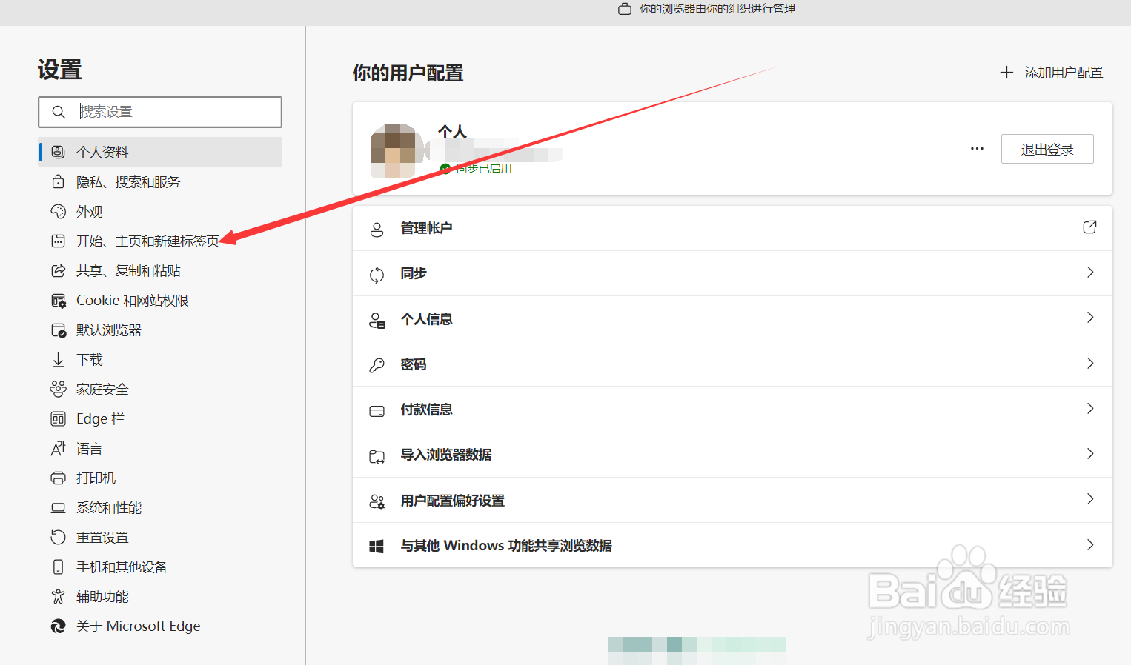
Task: Open 密码 settings row
Action: pos(732,364)
